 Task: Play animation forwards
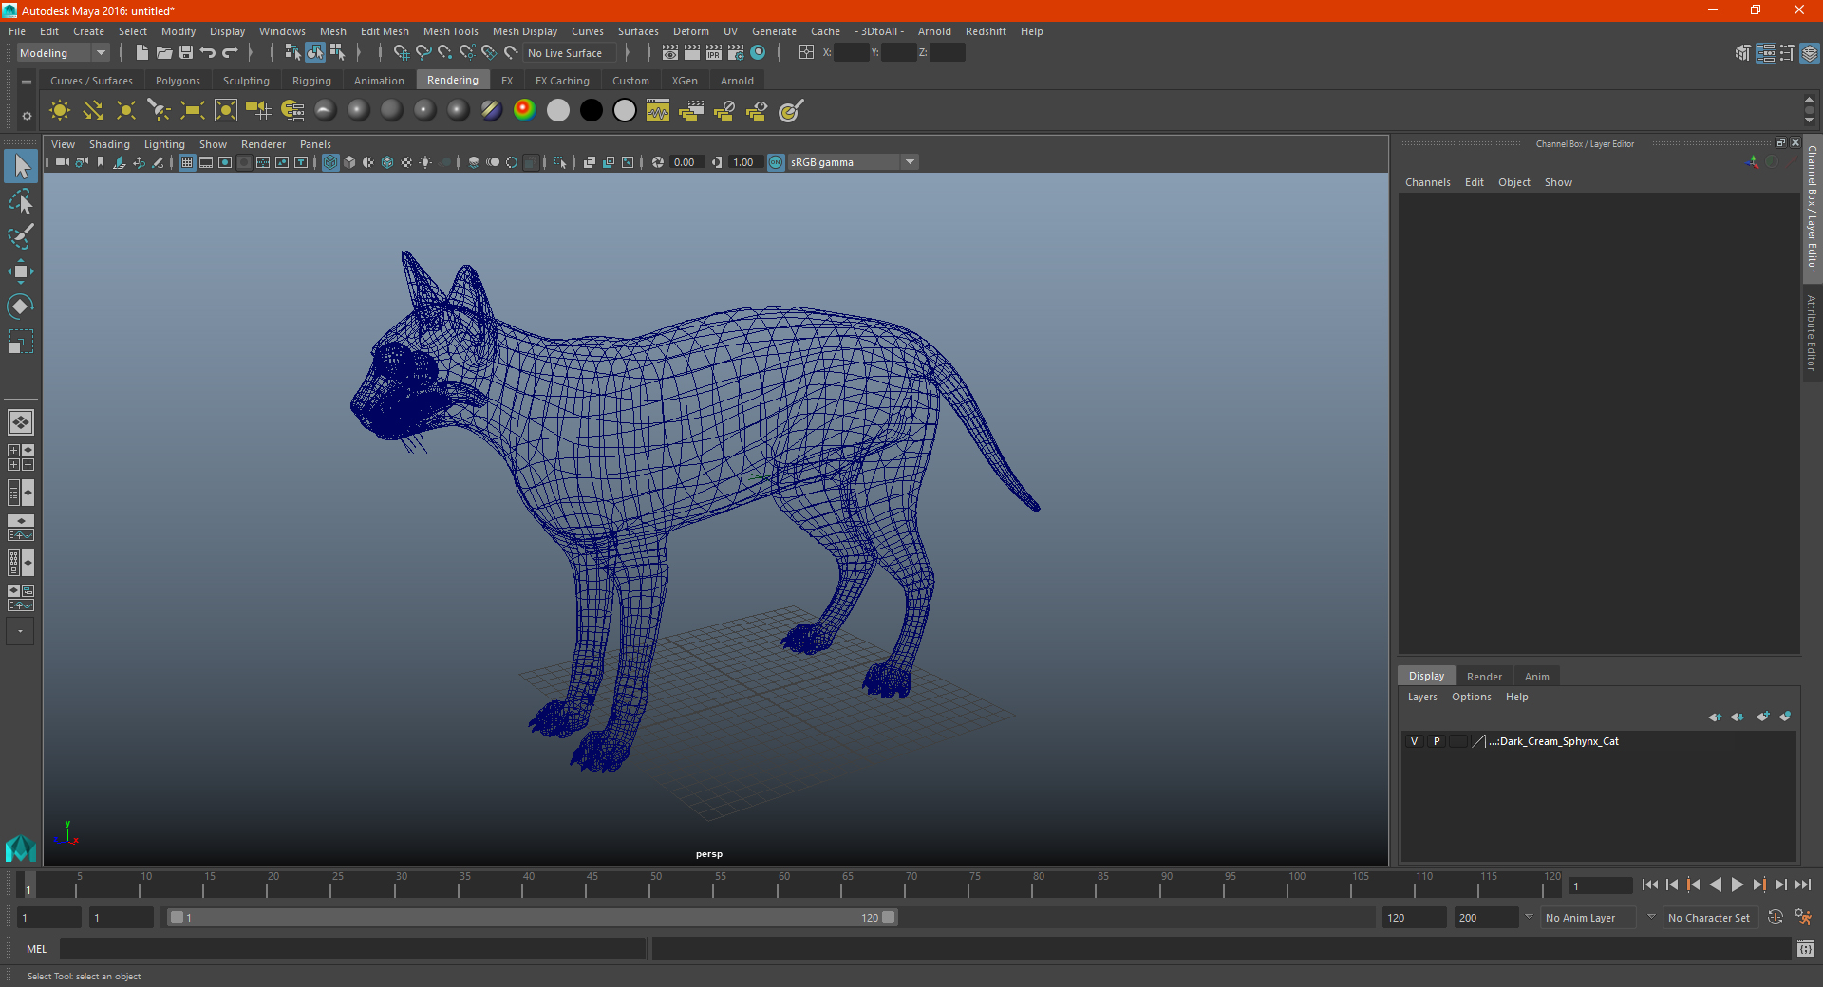pyautogui.click(x=1737, y=885)
